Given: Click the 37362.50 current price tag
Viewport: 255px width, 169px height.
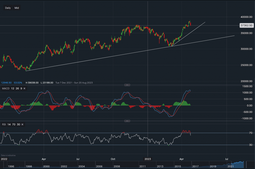Looking at the screenshot, I should (246, 25).
